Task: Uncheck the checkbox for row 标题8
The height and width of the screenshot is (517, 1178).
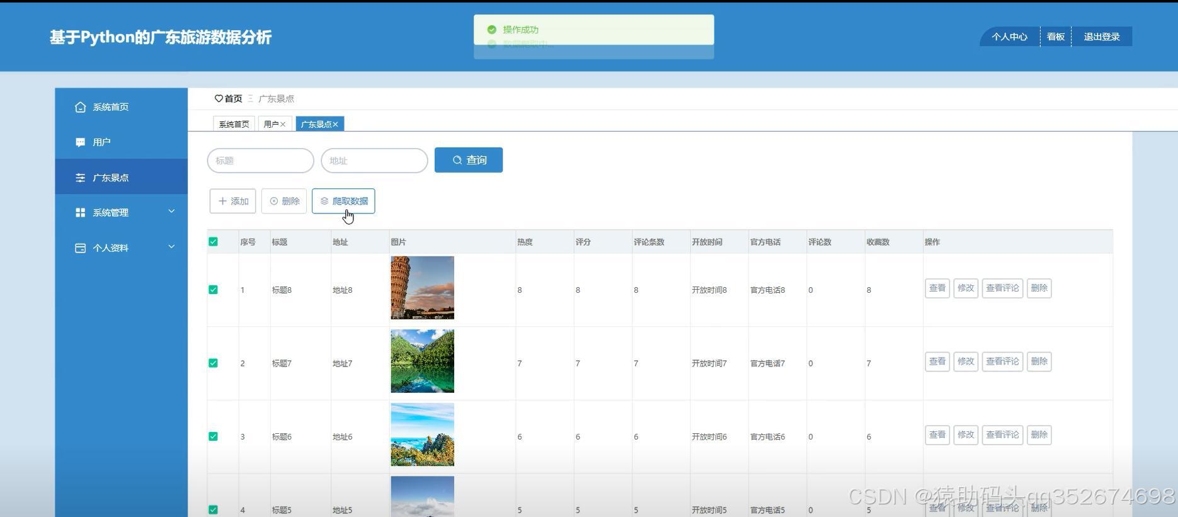Action: coord(213,290)
